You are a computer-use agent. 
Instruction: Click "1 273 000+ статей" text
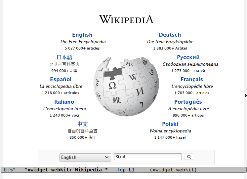(188, 71)
